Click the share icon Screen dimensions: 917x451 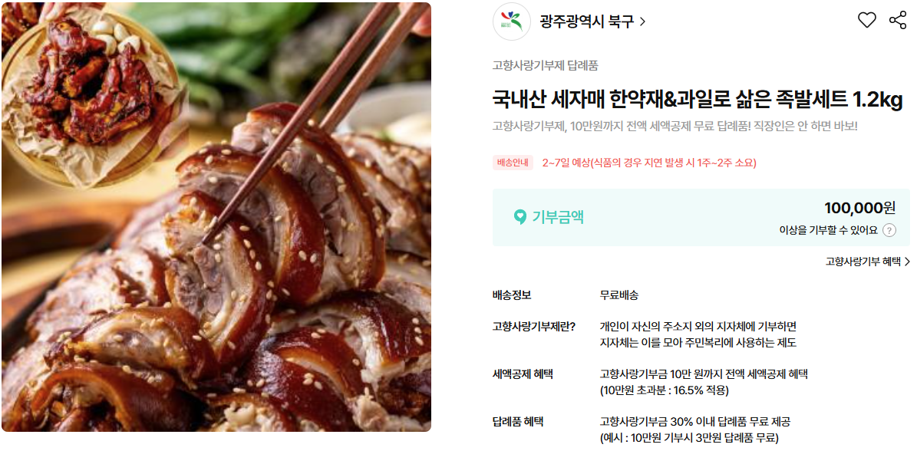point(897,20)
